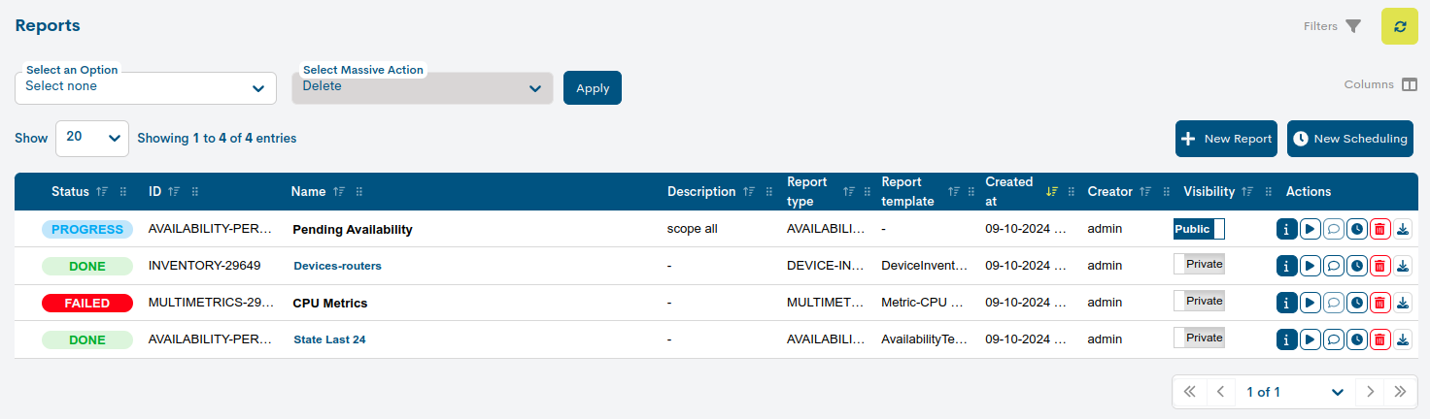
Task: Open the Columns layout icon
Action: [x=1410, y=84]
